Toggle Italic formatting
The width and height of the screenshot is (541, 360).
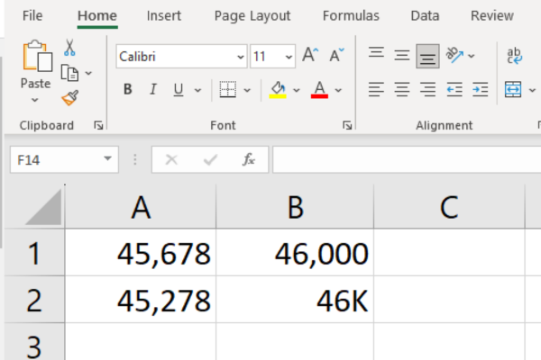pyautogui.click(x=153, y=90)
